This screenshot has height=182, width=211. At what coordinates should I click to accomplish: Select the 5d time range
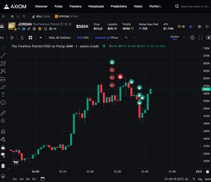tap(28, 179)
